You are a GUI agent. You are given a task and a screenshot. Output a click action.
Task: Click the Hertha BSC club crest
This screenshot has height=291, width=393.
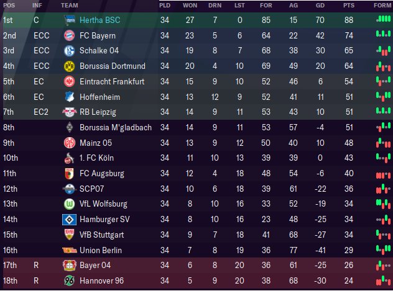tap(70, 20)
